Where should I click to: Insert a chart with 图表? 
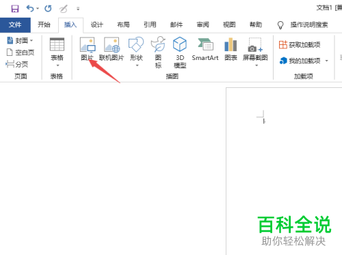point(231,50)
